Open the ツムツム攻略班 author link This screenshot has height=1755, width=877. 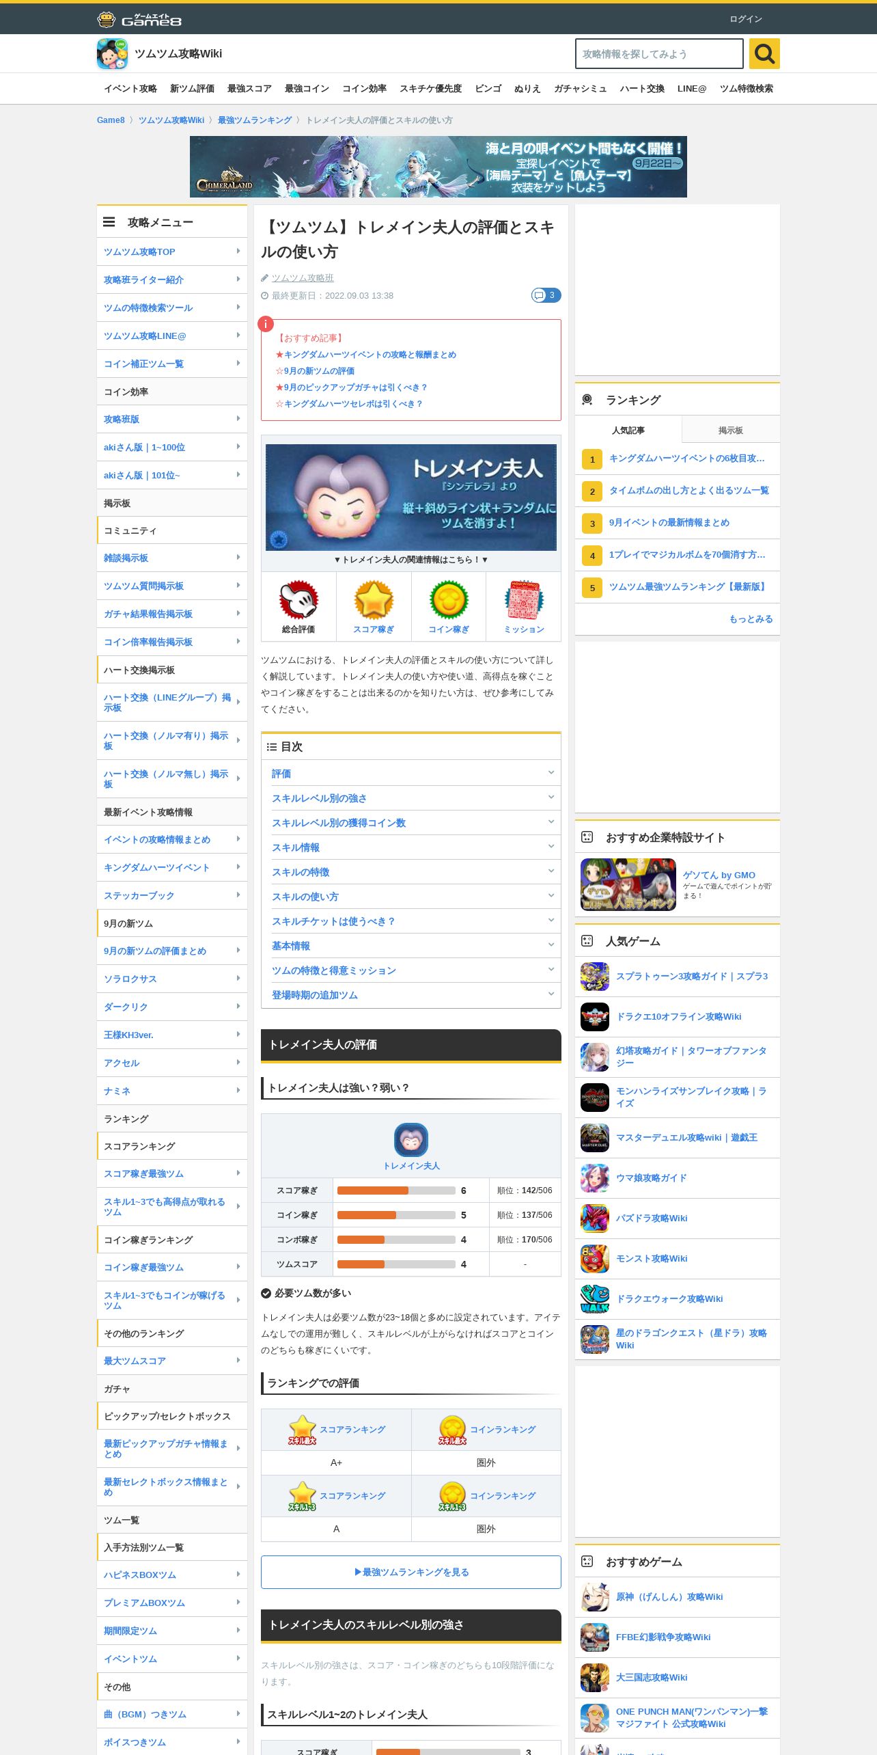coord(303,277)
